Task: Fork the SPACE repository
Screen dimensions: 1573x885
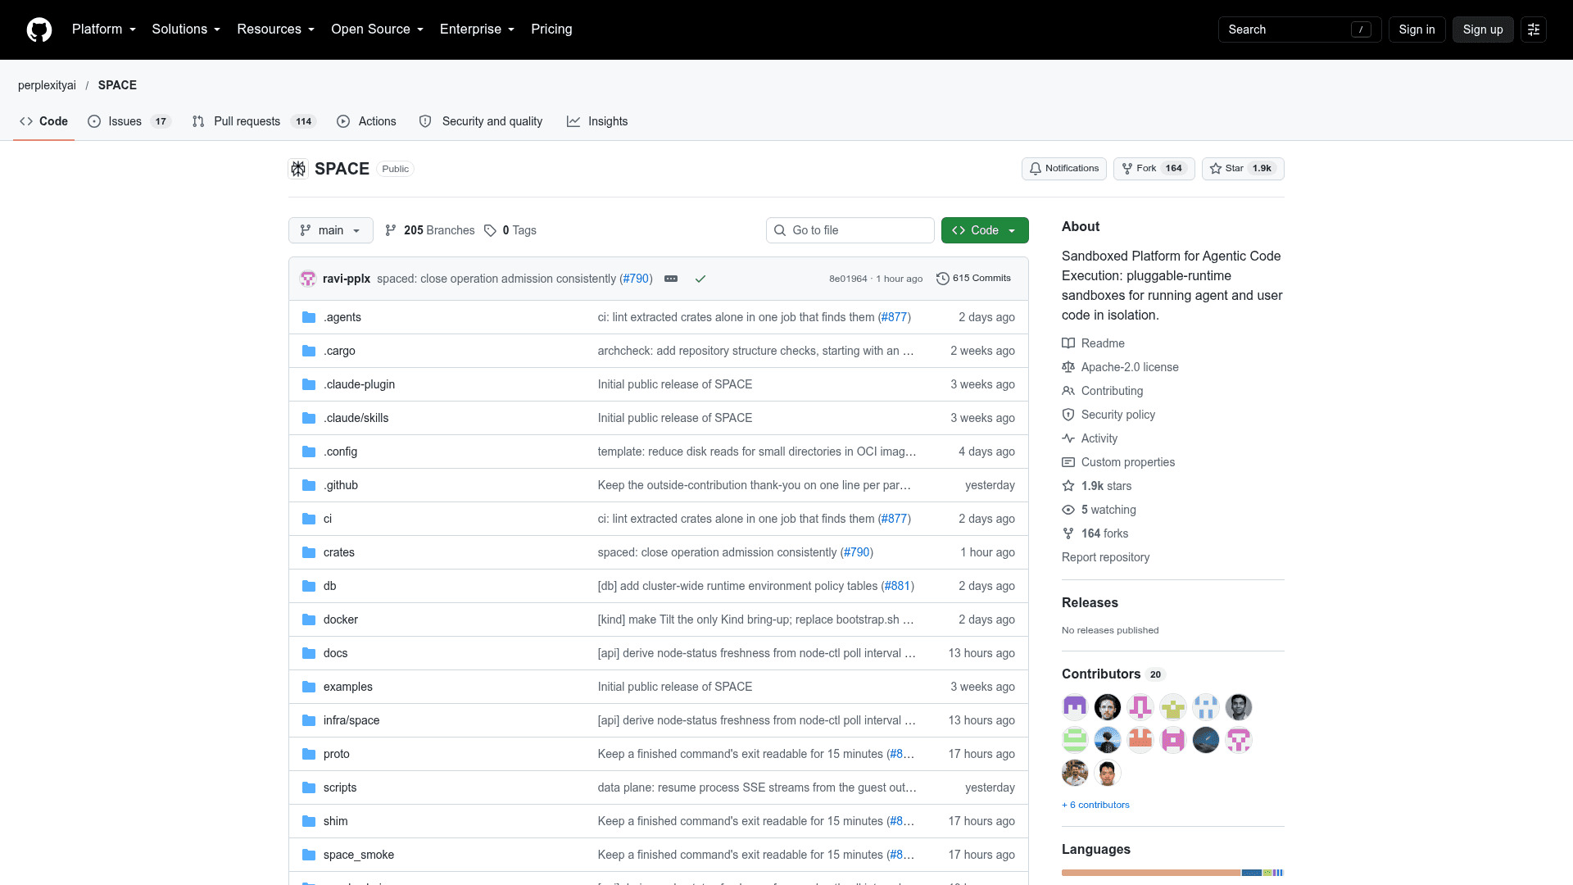Action: pyautogui.click(x=1154, y=169)
